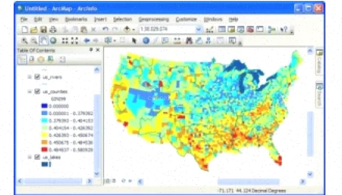Select the us_lakes layer name

point(51,157)
